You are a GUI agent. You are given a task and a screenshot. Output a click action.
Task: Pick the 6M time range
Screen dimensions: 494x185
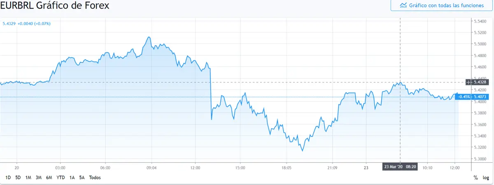tap(49, 178)
